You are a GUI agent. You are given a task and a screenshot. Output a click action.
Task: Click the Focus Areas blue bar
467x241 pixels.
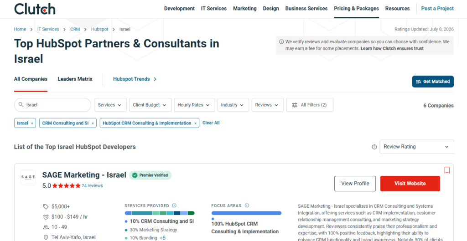246,213
